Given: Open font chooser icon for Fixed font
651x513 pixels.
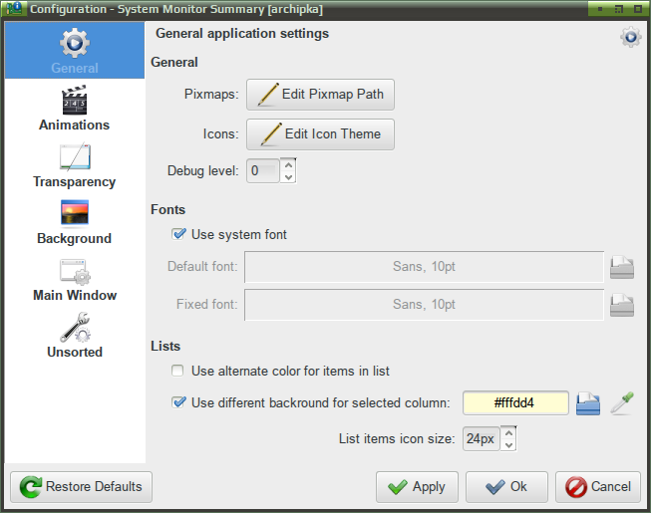Looking at the screenshot, I should click(x=621, y=305).
